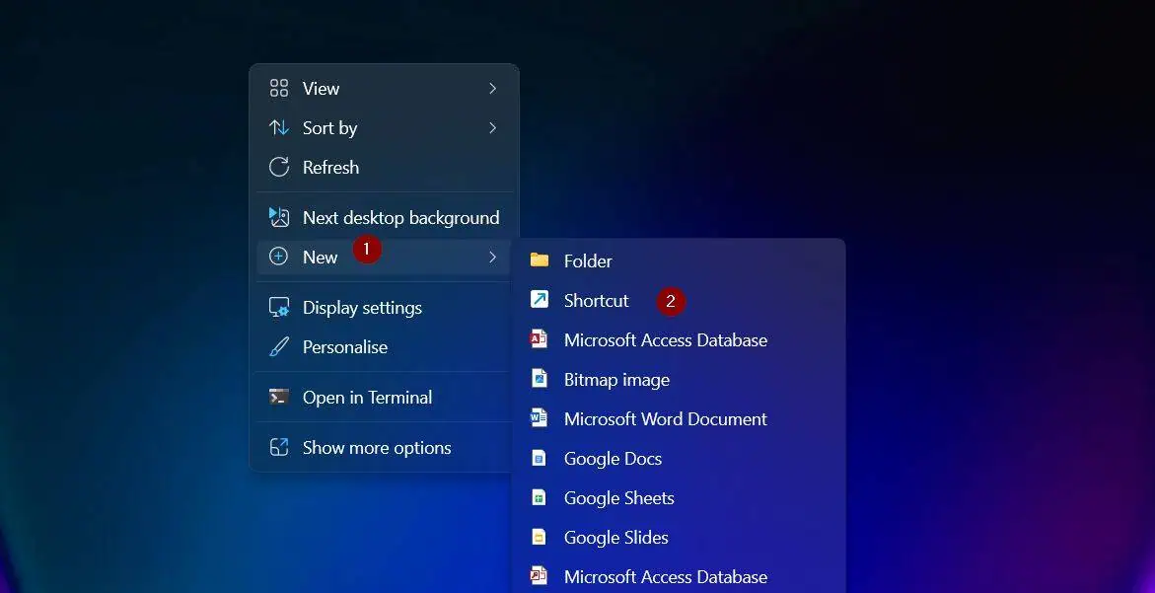Click the Access icon in the last submenu row
This screenshot has height=593, width=1155.
540,576
